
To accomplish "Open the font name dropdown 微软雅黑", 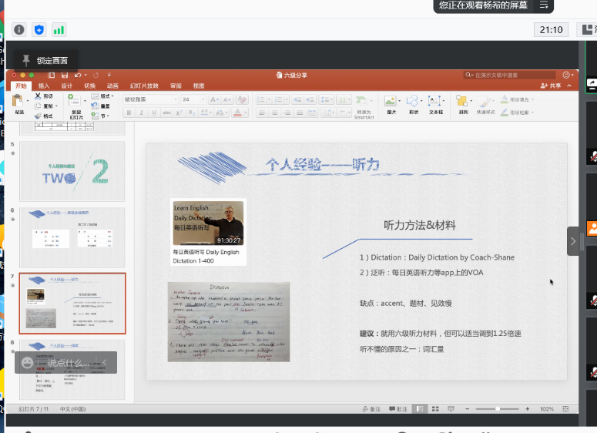I will pos(151,99).
